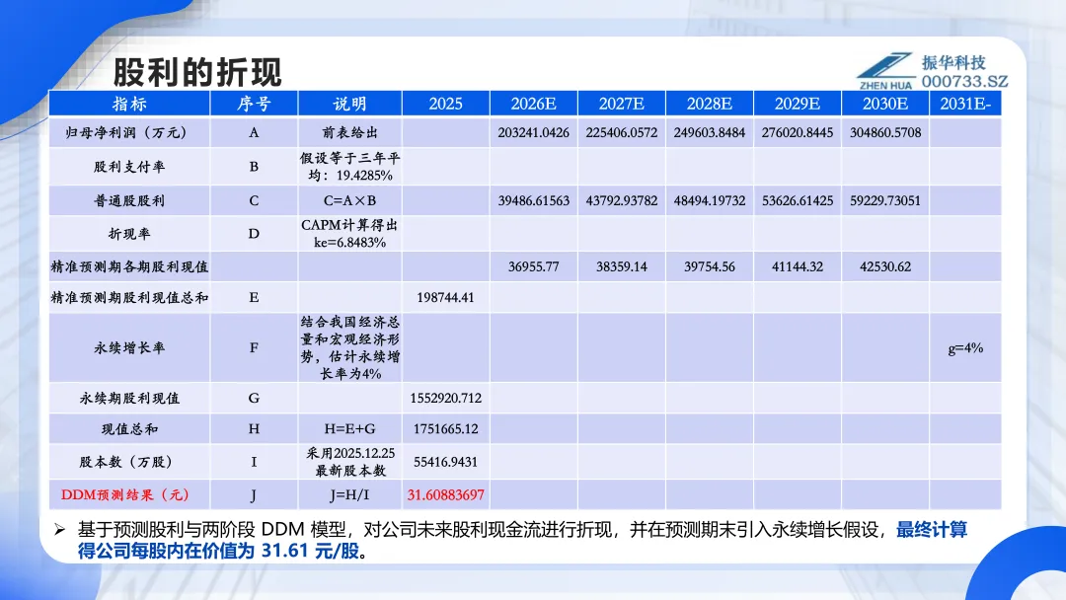Click the CAPM ke=6.8483% cell
Viewport: 1066px width, 600px height.
click(349, 234)
